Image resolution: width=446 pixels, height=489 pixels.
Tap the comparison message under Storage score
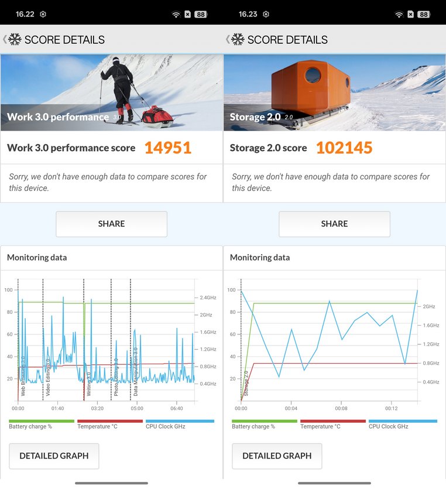click(x=330, y=183)
